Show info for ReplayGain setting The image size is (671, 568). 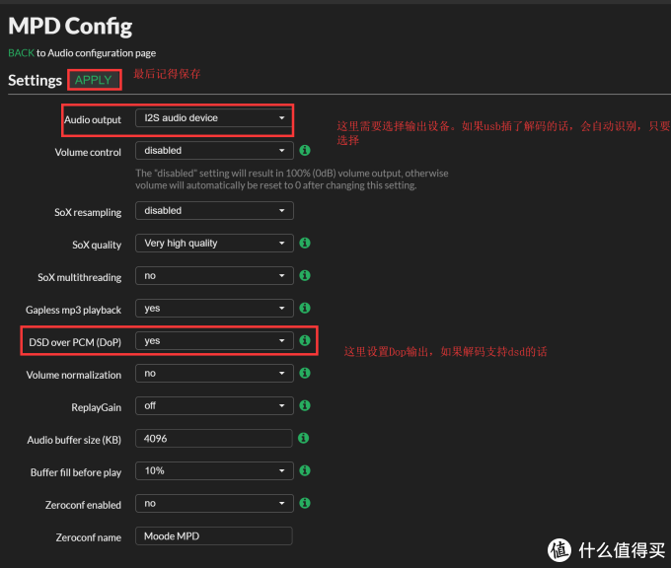(x=305, y=405)
